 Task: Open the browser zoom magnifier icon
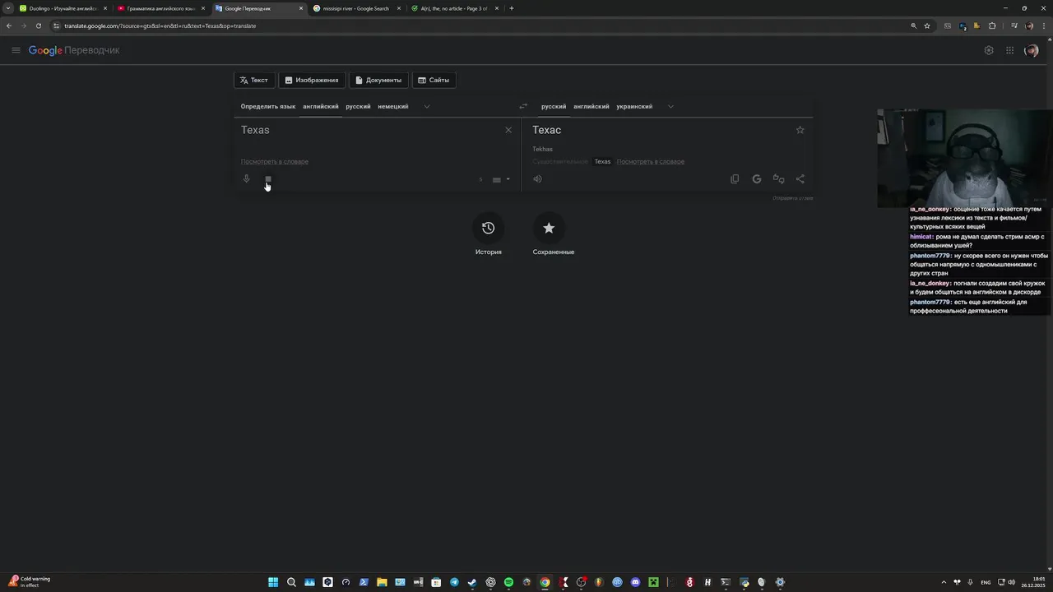913,25
